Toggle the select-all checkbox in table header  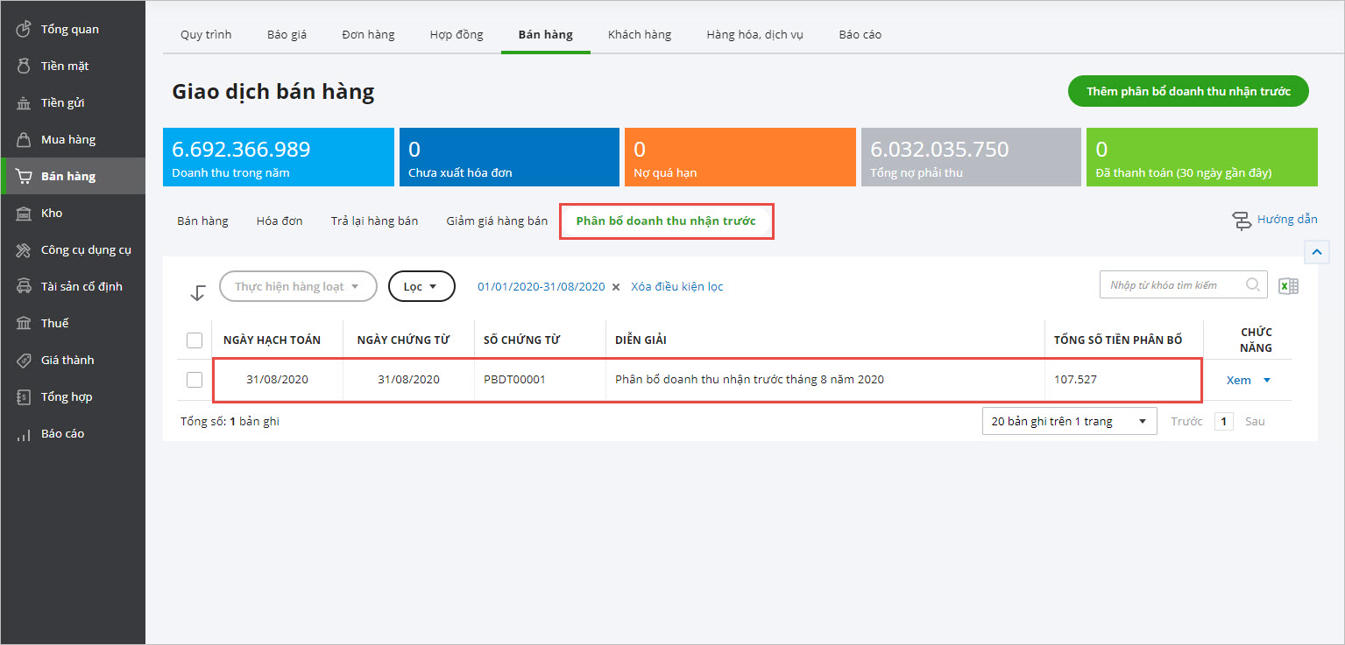pyautogui.click(x=195, y=340)
